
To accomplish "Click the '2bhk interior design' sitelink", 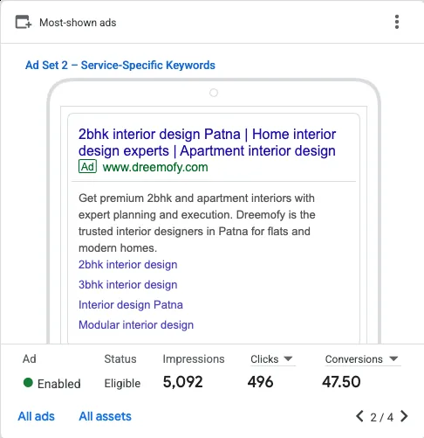I will click(128, 265).
